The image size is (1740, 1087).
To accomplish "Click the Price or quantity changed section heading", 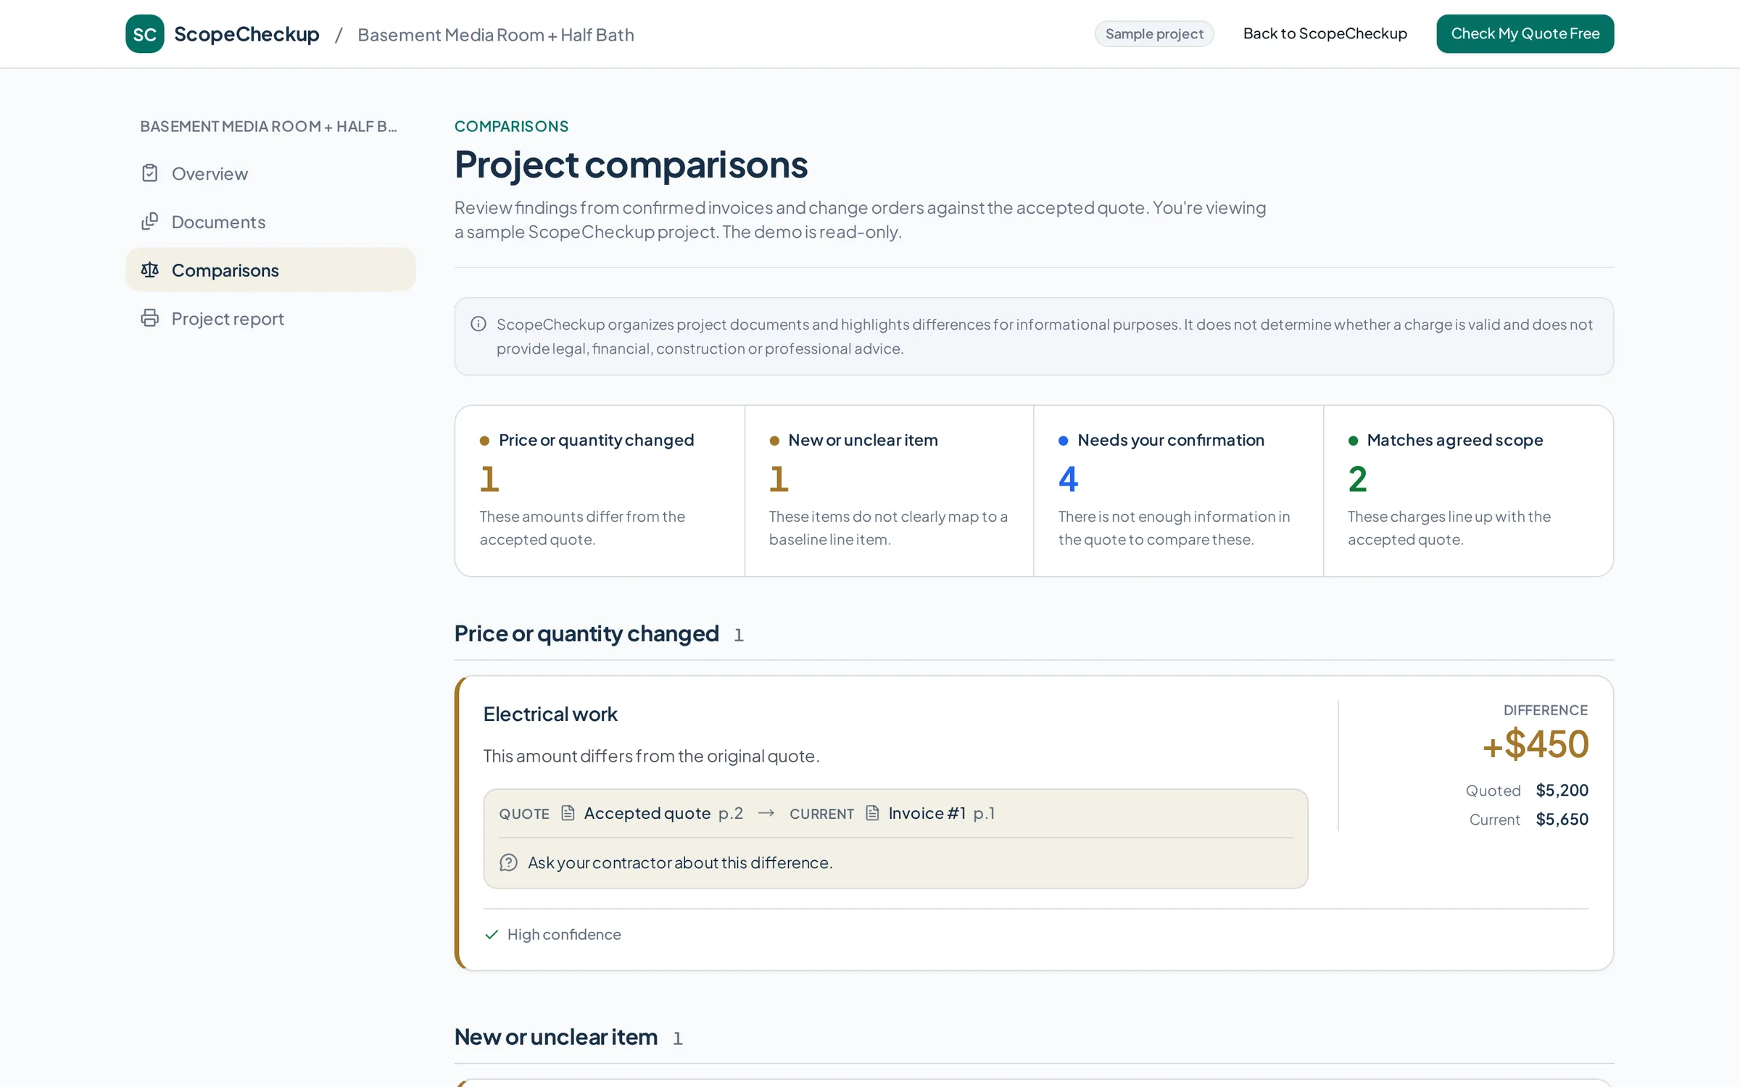I will click(587, 633).
